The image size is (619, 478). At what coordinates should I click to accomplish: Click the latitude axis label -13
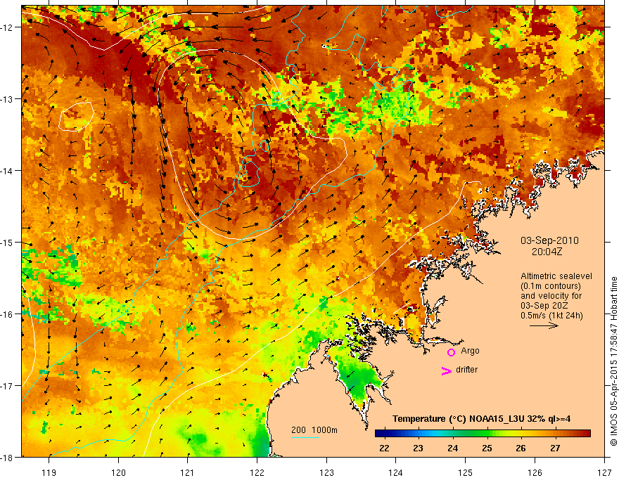point(7,99)
